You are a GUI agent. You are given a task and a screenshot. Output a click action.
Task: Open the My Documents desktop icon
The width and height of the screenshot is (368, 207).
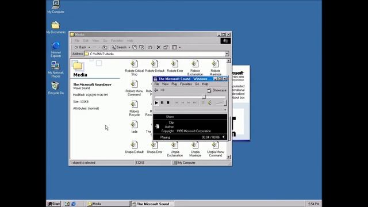56,27
